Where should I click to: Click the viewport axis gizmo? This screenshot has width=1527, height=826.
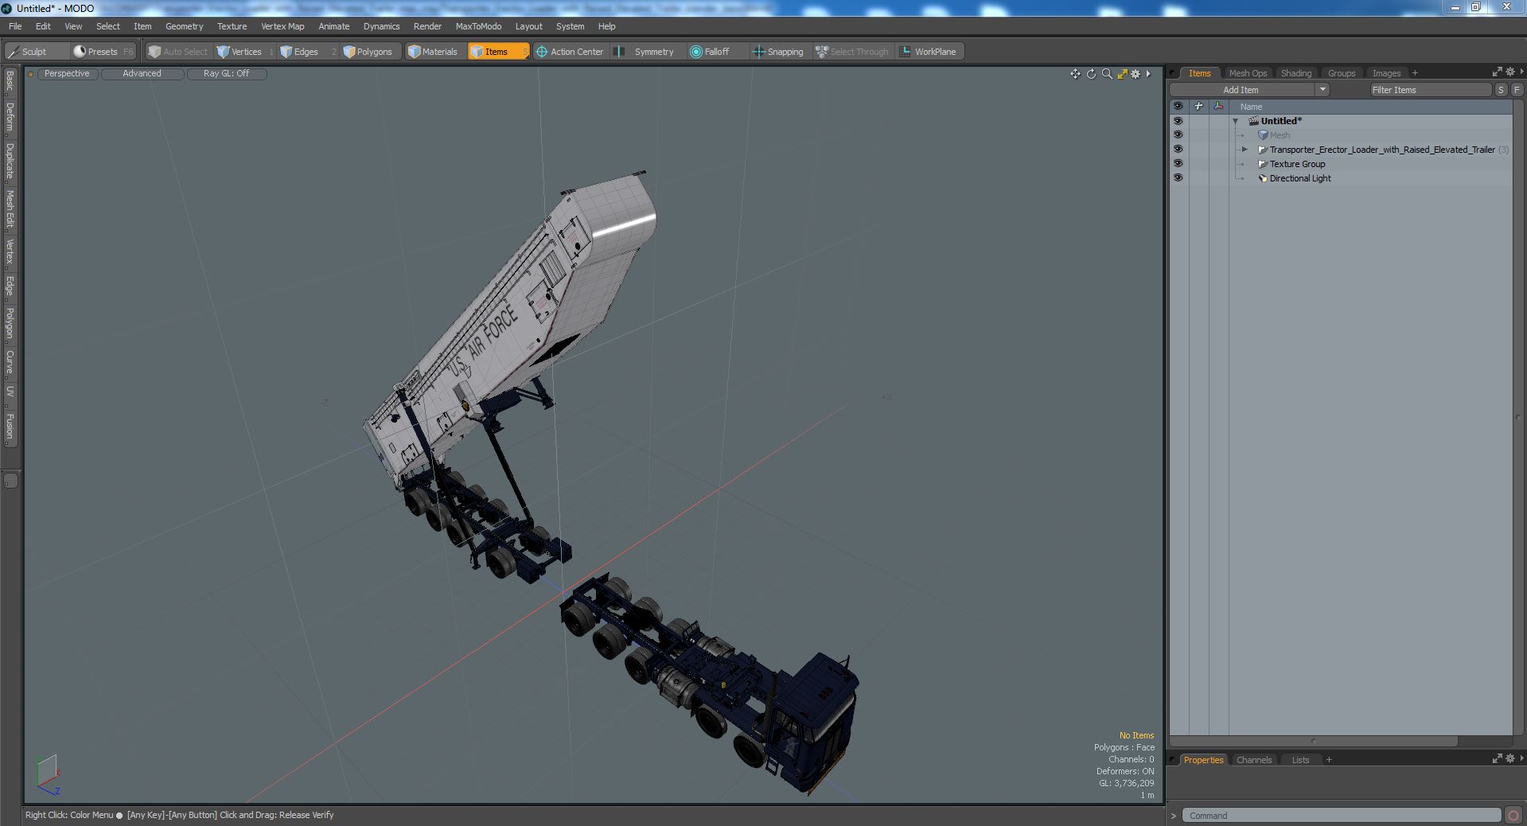(48, 774)
